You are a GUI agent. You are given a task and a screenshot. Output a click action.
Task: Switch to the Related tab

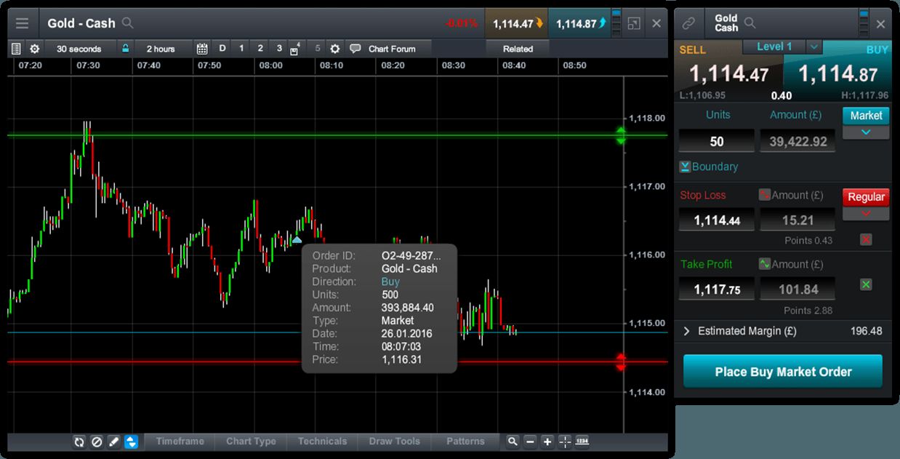(x=518, y=49)
